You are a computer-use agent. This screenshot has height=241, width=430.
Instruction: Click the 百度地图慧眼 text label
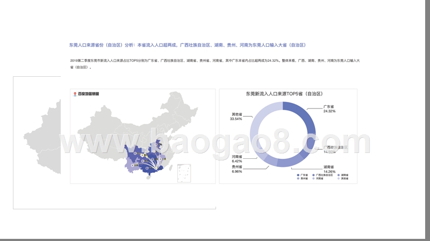click(x=88, y=94)
